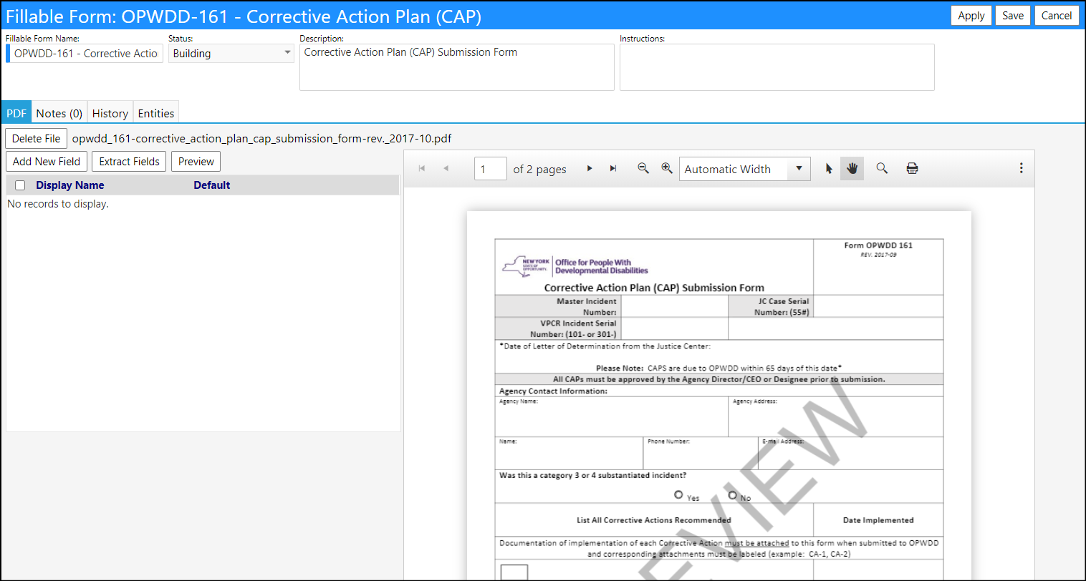This screenshot has width=1086, height=581.
Task: Open the form Preview button
Action: pos(196,162)
